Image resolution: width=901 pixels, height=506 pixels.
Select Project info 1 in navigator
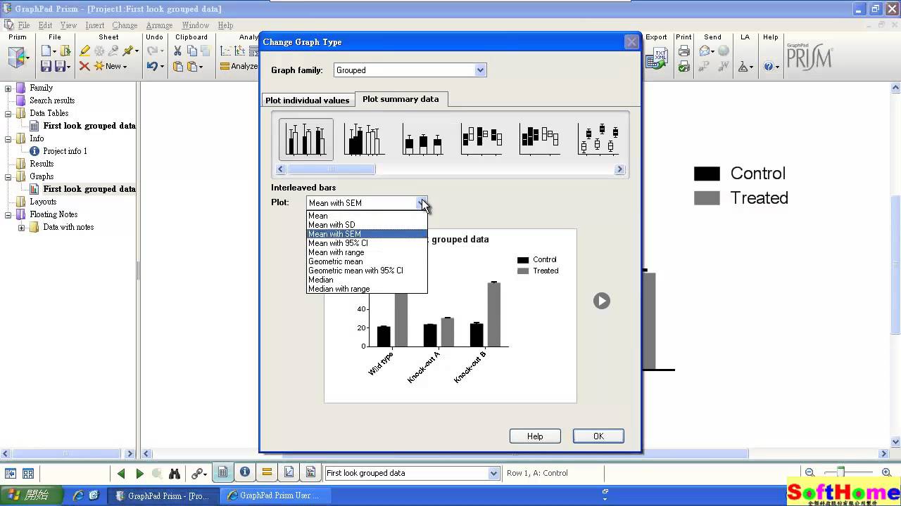(x=65, y=151)
